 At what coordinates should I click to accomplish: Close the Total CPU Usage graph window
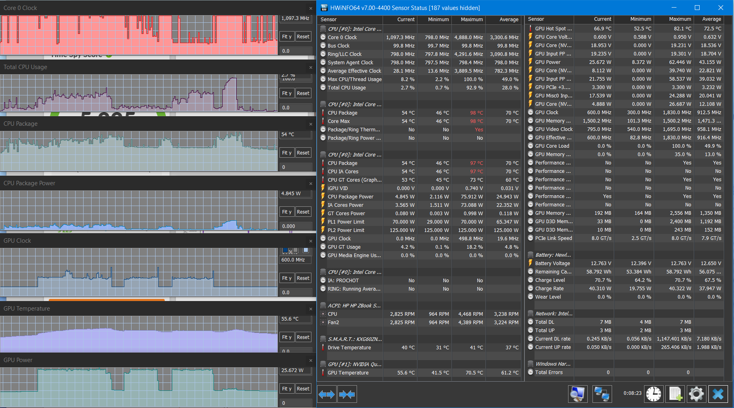[x=311, y=67]
